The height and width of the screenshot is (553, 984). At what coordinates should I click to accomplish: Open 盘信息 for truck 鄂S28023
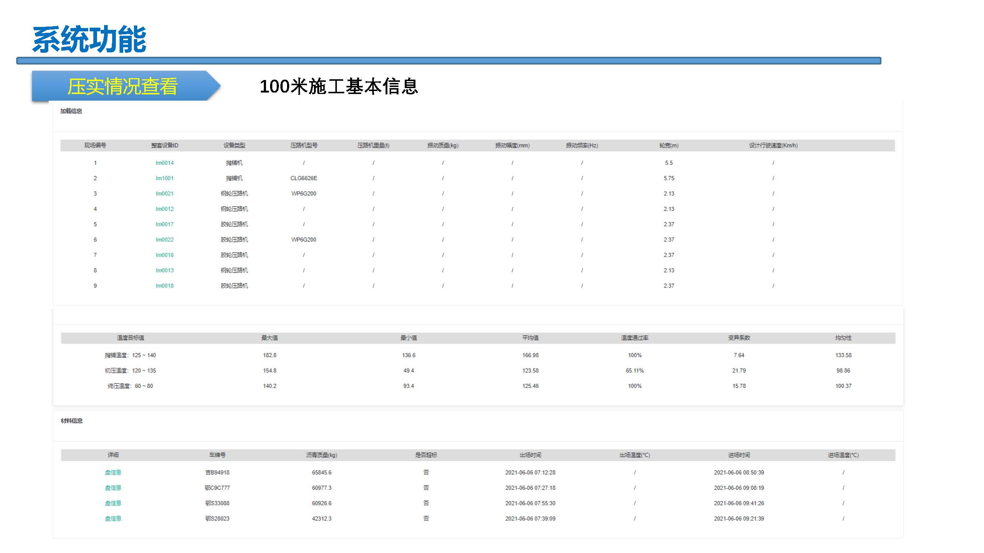[113, 519]
